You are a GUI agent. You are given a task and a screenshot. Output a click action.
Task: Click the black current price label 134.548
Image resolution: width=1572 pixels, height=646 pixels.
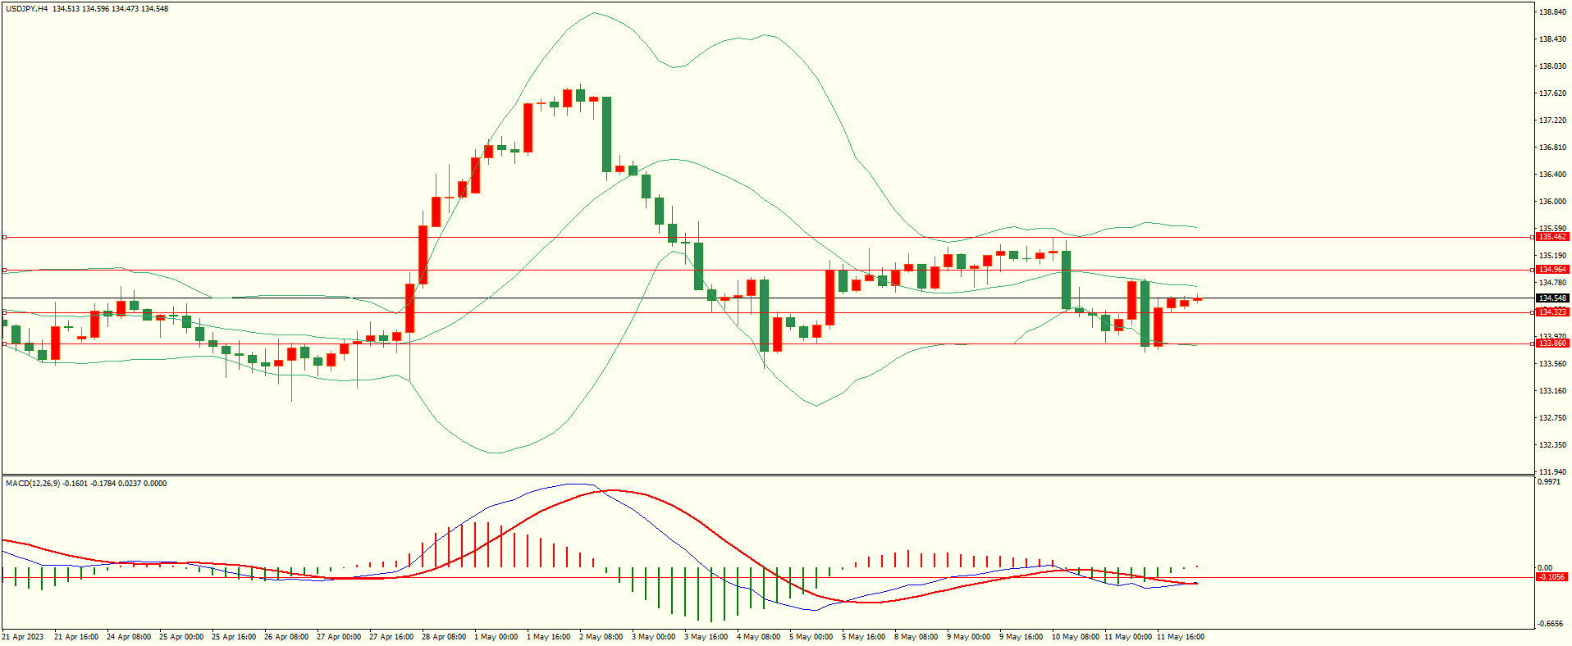pos(1552,298)
